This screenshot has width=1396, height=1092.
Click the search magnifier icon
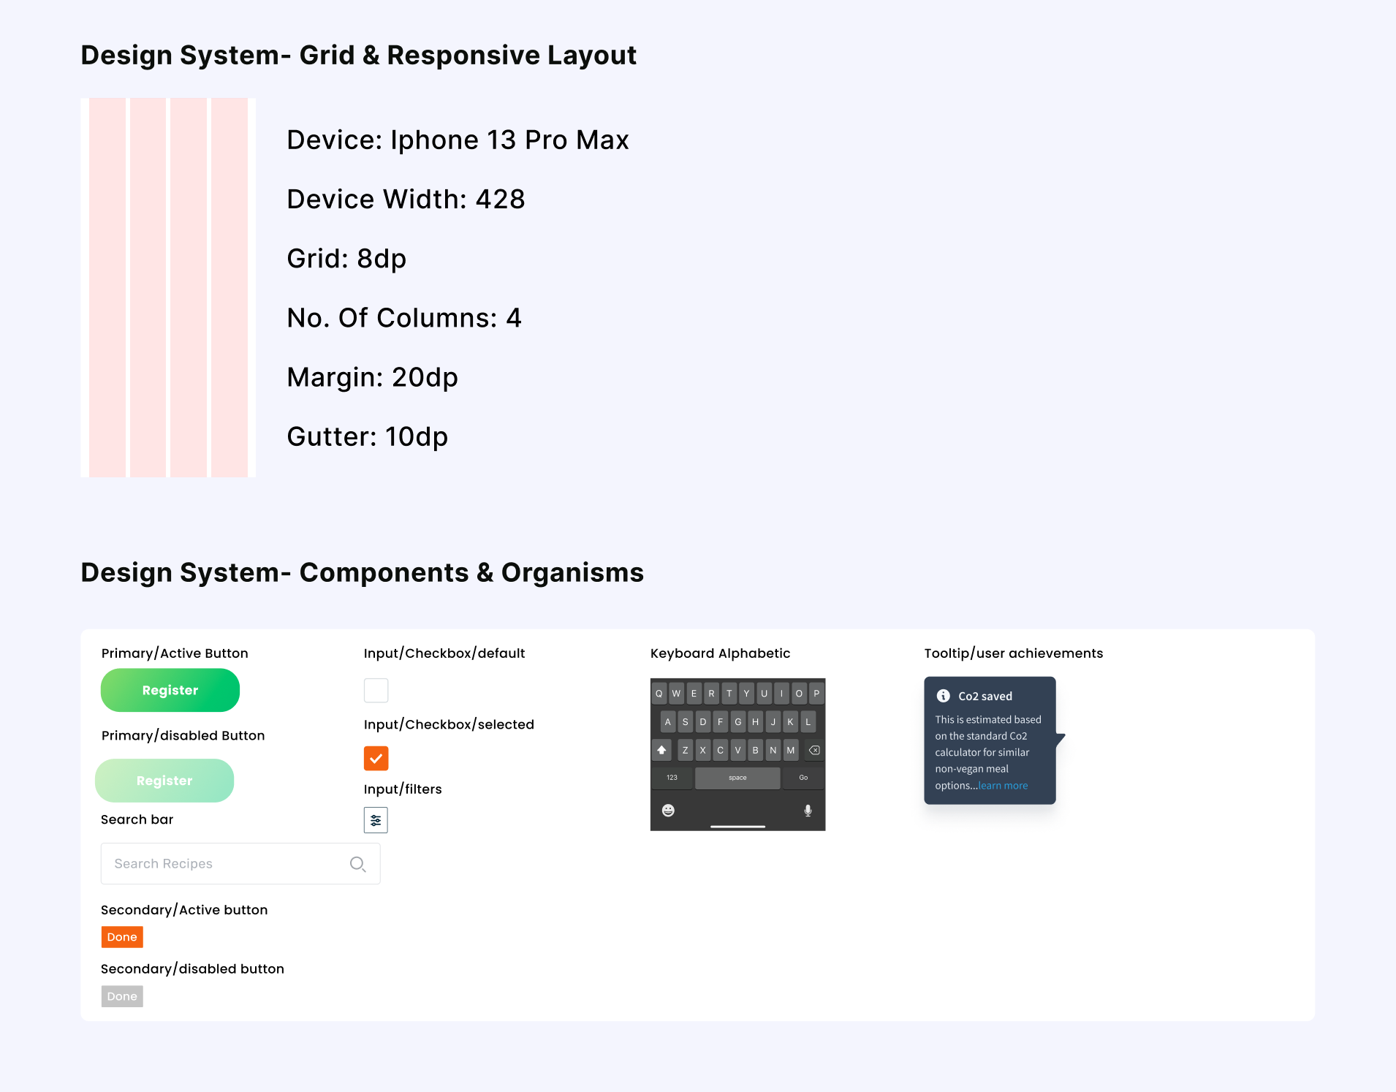(357, 864)
